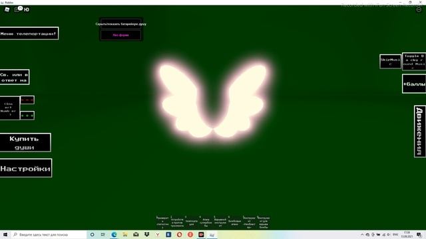
Task: Select hotbar slot 2 tool
Action: click(x=177, y=222)
